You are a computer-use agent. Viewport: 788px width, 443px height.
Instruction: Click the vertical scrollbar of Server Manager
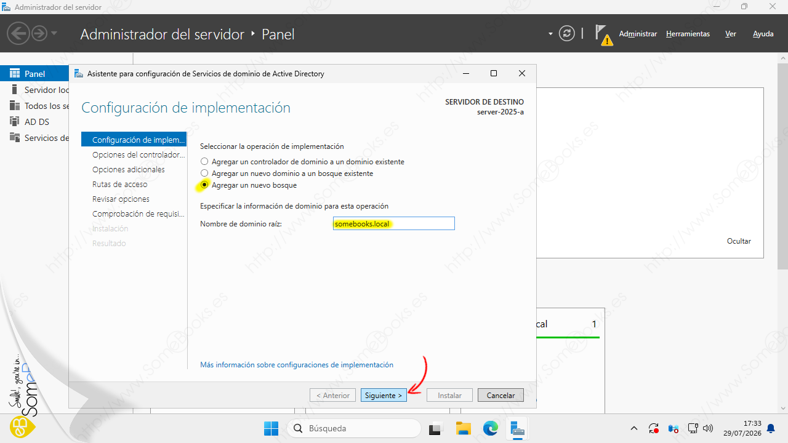782,234
